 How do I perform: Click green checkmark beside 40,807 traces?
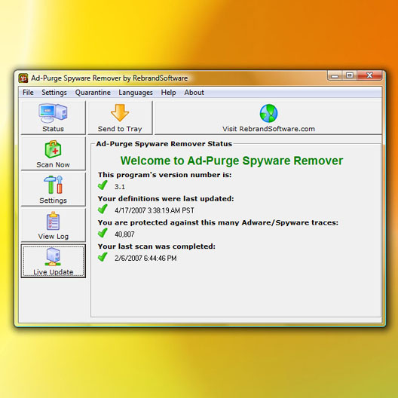(103, 233)
